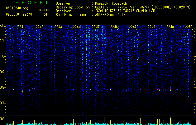196x125 pixels.
Task: Click the meteor count label
Action: pos(44,10)
